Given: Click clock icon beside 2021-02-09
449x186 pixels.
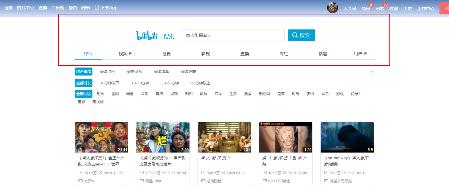Looking at the screenshot, I should tap(285, 172).
